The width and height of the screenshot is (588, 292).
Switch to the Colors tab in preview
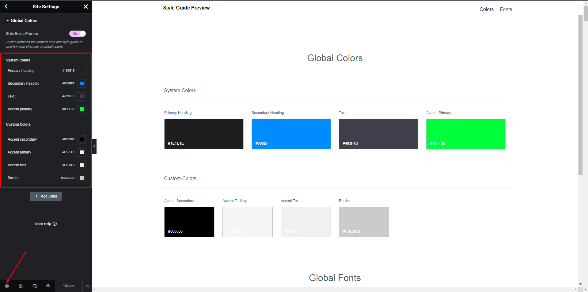click(487, 9)
